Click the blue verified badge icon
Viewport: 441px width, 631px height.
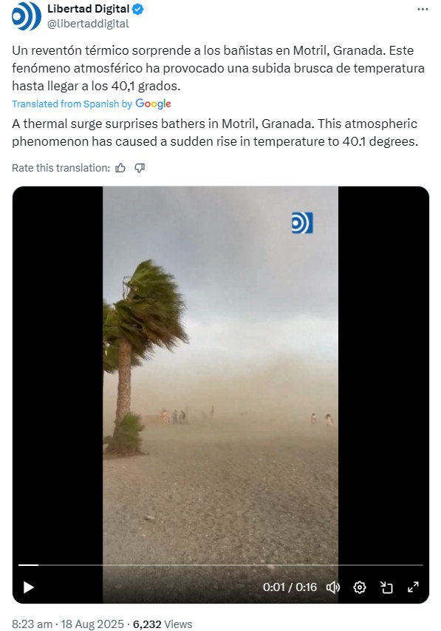coord(138,9)
